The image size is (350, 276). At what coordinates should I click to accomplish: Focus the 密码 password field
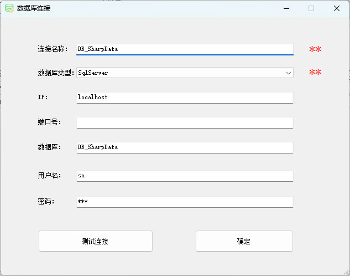tap(185, 202)
